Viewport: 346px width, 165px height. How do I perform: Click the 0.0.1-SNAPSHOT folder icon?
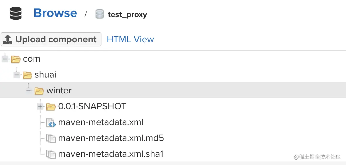click(51, 107)
